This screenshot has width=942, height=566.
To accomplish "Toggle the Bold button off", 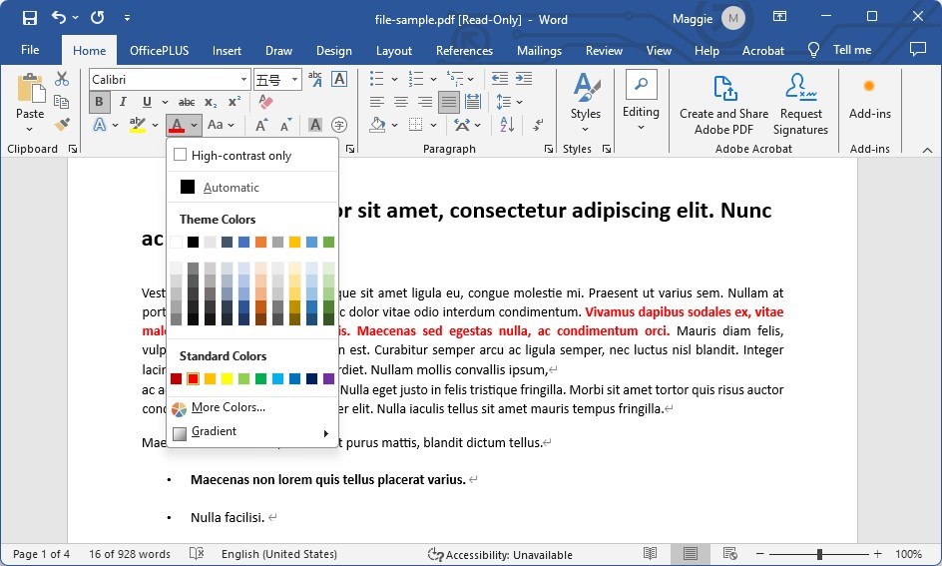I will (99, 102).
